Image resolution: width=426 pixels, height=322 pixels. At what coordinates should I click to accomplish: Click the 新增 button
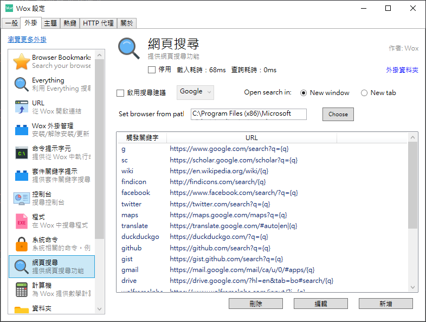[x=385, y=304]
